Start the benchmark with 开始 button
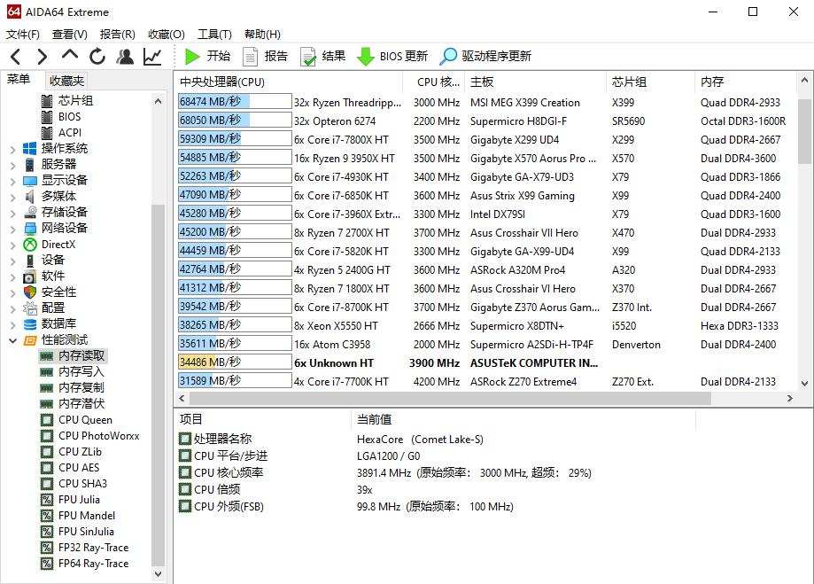 [207, 56]
